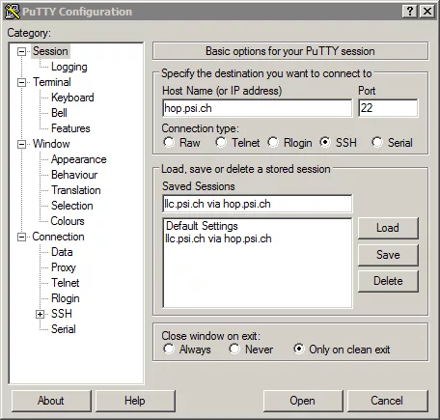Screen dimensions: 440x420
Task: Open the Logging category
Action: click(69, 67)
